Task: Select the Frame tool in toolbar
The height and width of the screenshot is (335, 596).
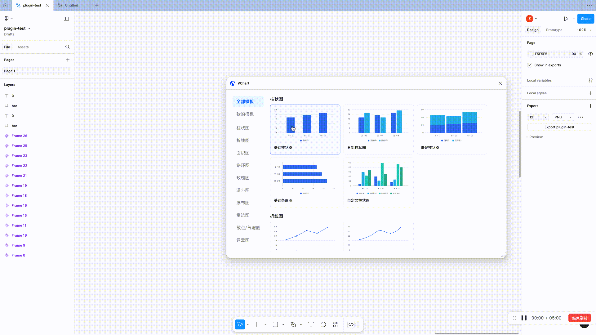Action: click(258, 324)
